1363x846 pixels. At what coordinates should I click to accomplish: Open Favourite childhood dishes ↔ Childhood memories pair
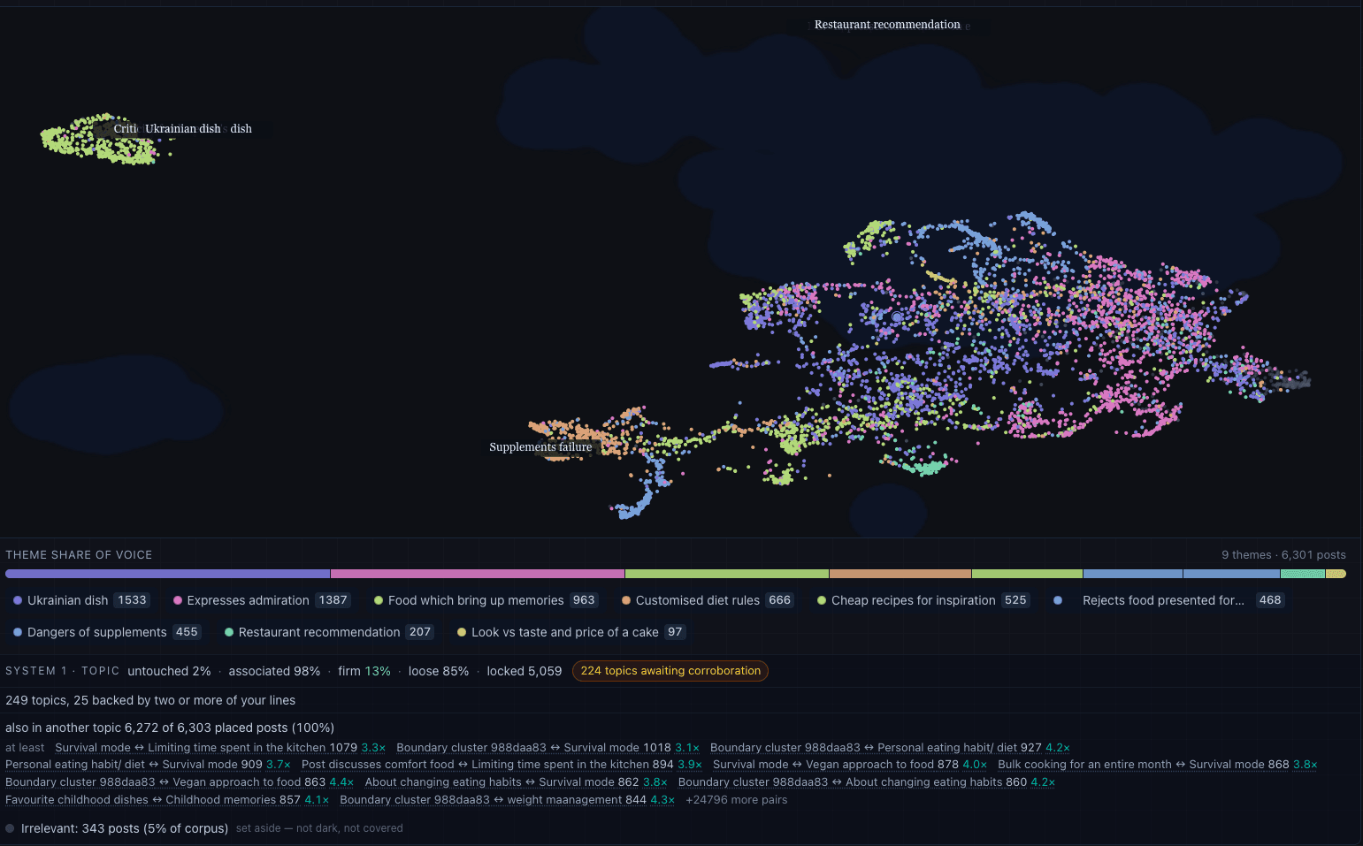tap(167, 800)
